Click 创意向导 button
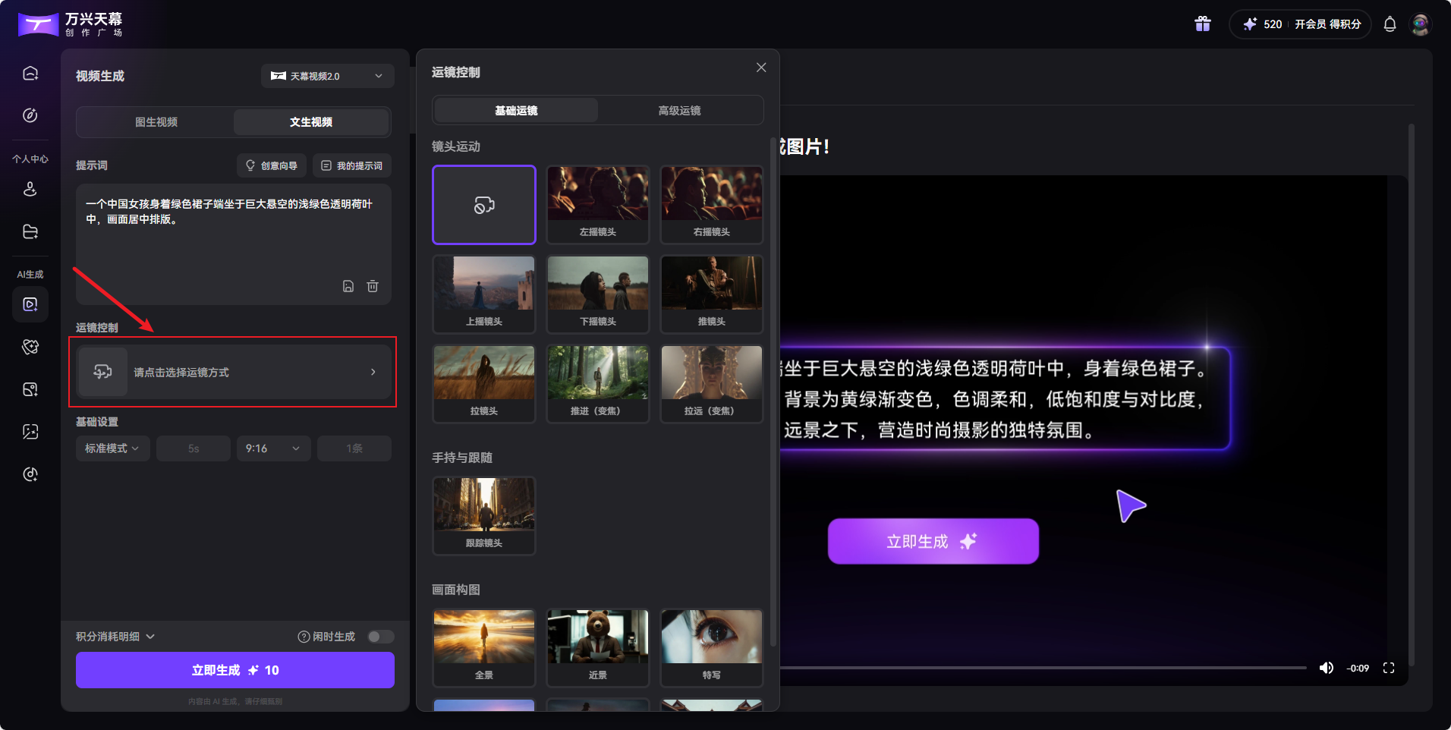Viewport: 1451px width, 730px height. click(272, 165)
